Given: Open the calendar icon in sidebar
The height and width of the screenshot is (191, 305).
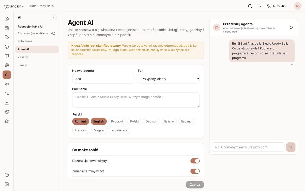Looking at the screenshot, I should coord(7,28).
